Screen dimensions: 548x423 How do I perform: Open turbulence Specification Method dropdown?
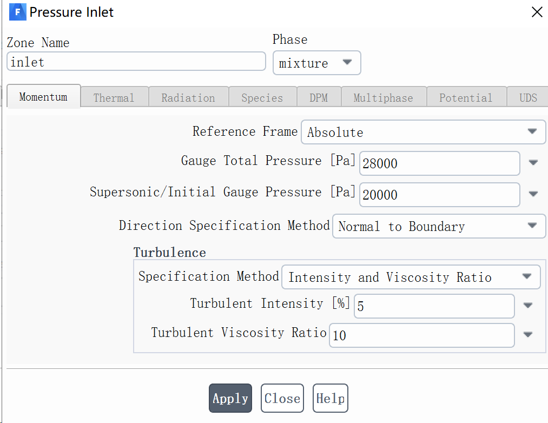tap(411, 277)
